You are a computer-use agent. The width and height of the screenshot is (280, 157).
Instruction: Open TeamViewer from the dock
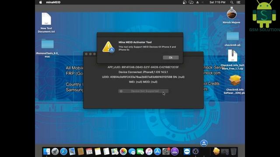[187, 151]
